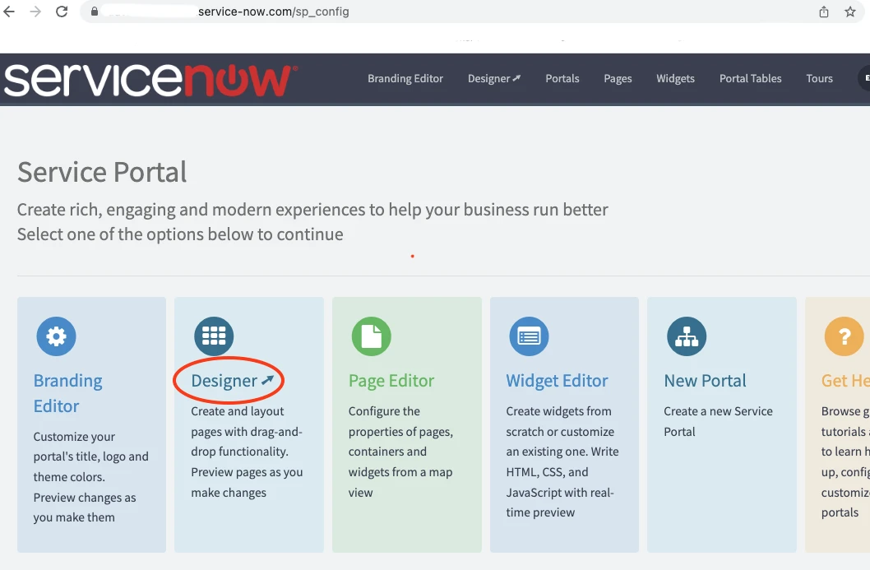Click the New Portal card title link
This screenshot has width=870, height=570.
point(705,381)
